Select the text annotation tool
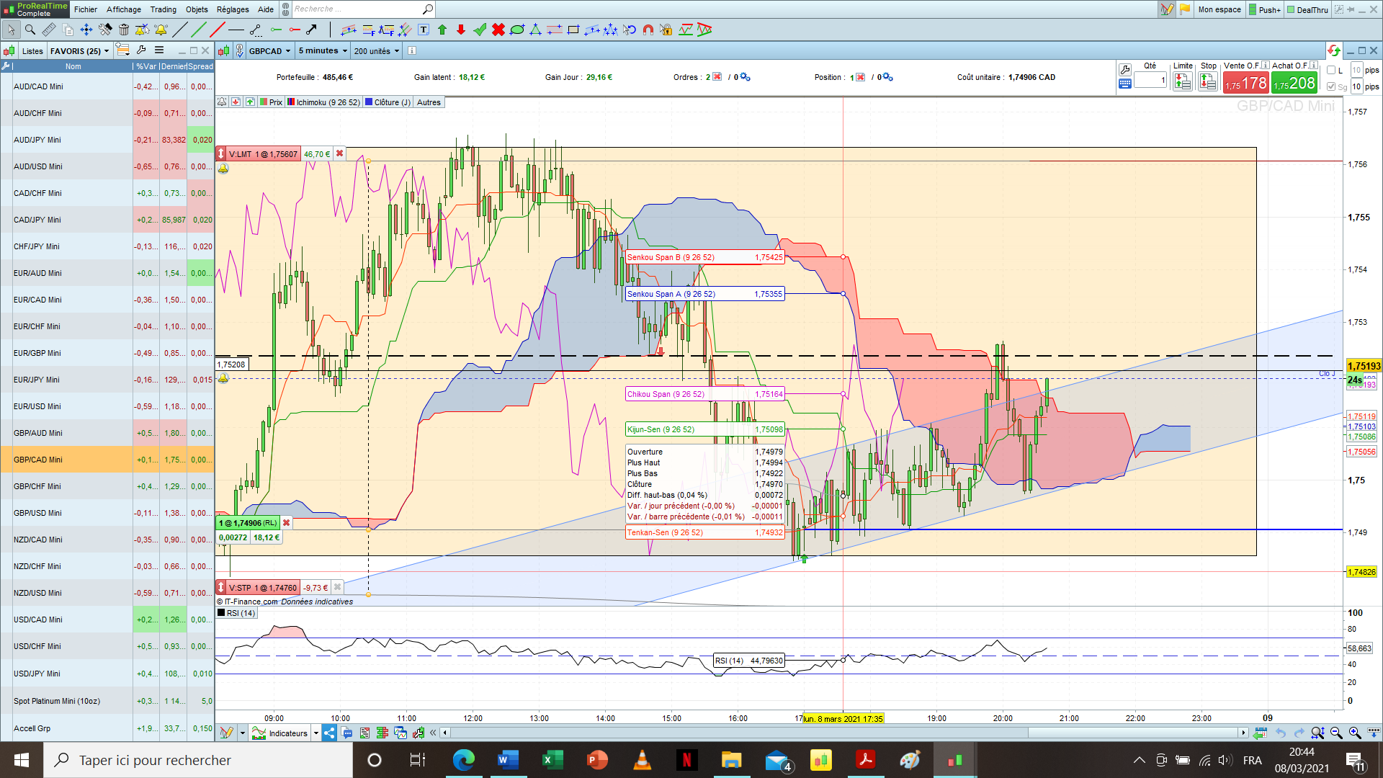The width and height of the screenshot is (1383, 778). pyautogui.click(x=424, y=30)
